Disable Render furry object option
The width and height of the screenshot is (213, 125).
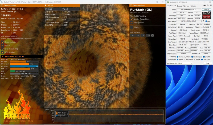click(132, 19)
